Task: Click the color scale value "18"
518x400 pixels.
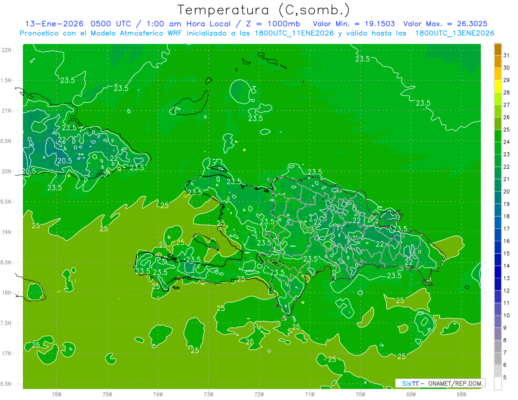Action: (x=506, y=217)
